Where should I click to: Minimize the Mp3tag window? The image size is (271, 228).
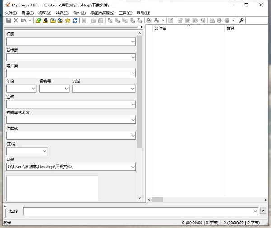[232, 5]
